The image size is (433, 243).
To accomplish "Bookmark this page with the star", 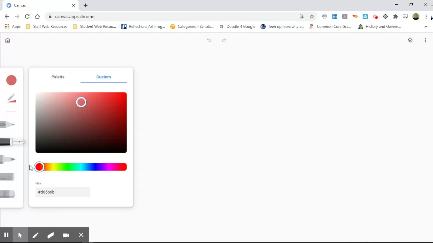I will [312, 17].
